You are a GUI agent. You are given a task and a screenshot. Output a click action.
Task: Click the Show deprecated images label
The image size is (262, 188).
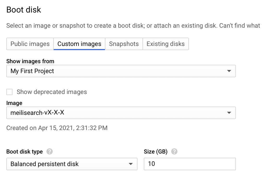point(52,92)
